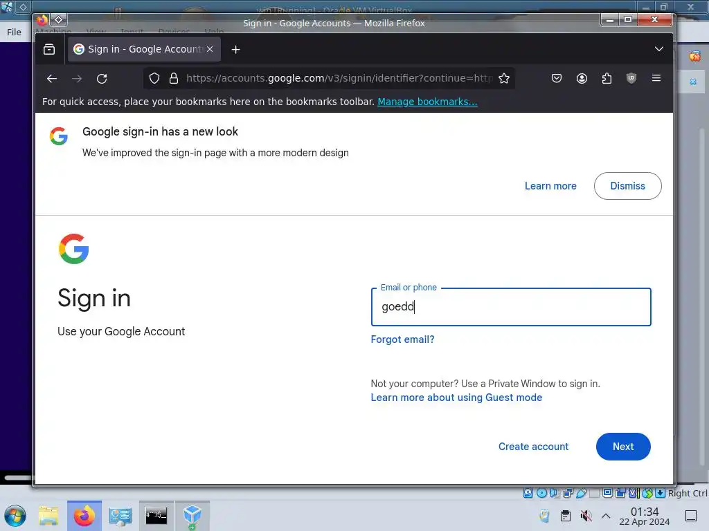
Task: Switch to the VirtualBox cube taskbar icon
Action: (x=192, y=516)
